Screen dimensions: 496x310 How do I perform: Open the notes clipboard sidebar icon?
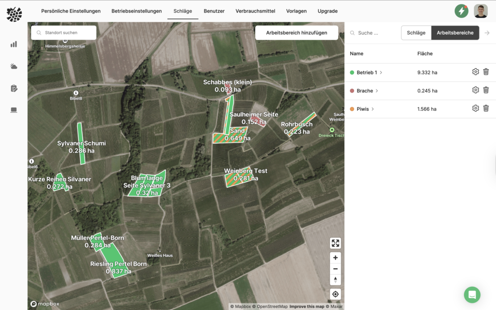(14, 88)
